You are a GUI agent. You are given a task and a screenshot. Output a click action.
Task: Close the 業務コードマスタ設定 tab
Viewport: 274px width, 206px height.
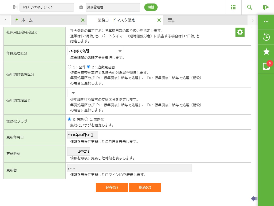(159, 20)
